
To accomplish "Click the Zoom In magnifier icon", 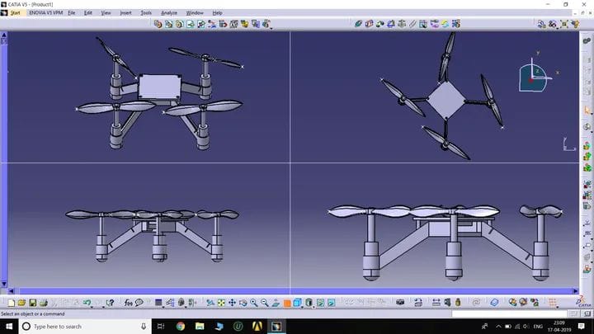I will (253, 303).
